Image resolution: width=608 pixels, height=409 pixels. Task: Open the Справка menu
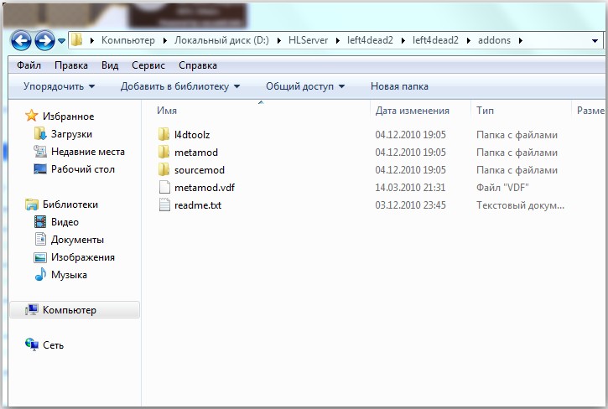click(x=198, y=65)
